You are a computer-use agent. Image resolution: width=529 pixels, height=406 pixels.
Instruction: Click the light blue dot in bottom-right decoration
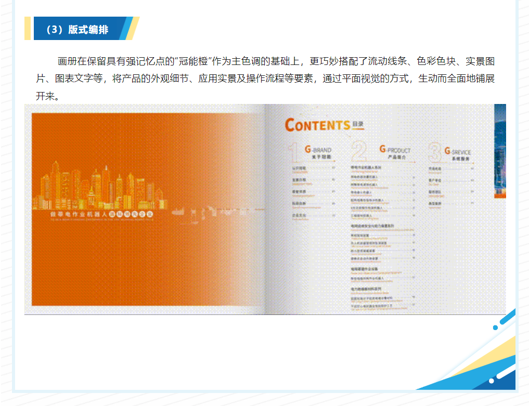pos(496,328)
